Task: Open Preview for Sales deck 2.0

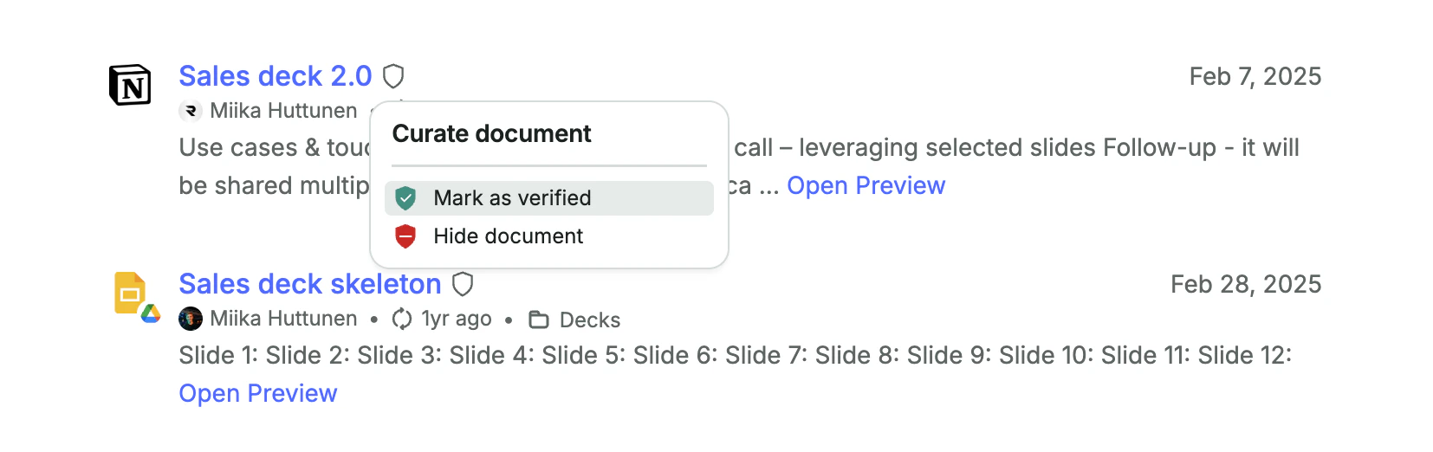Action: pyautogui.click(x=866, y=185)
